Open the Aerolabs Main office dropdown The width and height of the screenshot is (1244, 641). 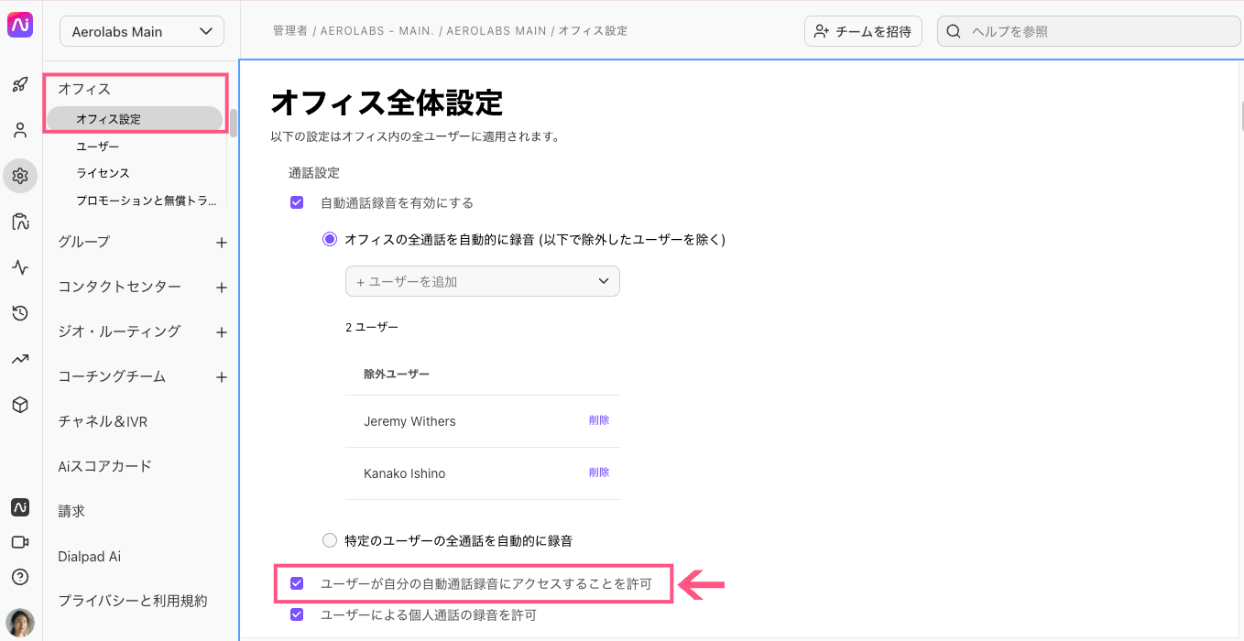click(142, 31)
